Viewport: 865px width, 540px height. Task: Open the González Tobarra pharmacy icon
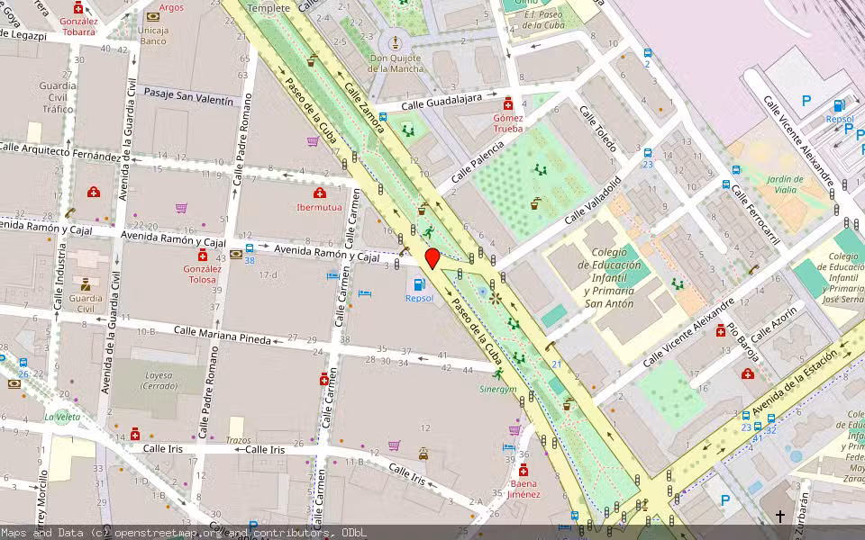[78, 8]
